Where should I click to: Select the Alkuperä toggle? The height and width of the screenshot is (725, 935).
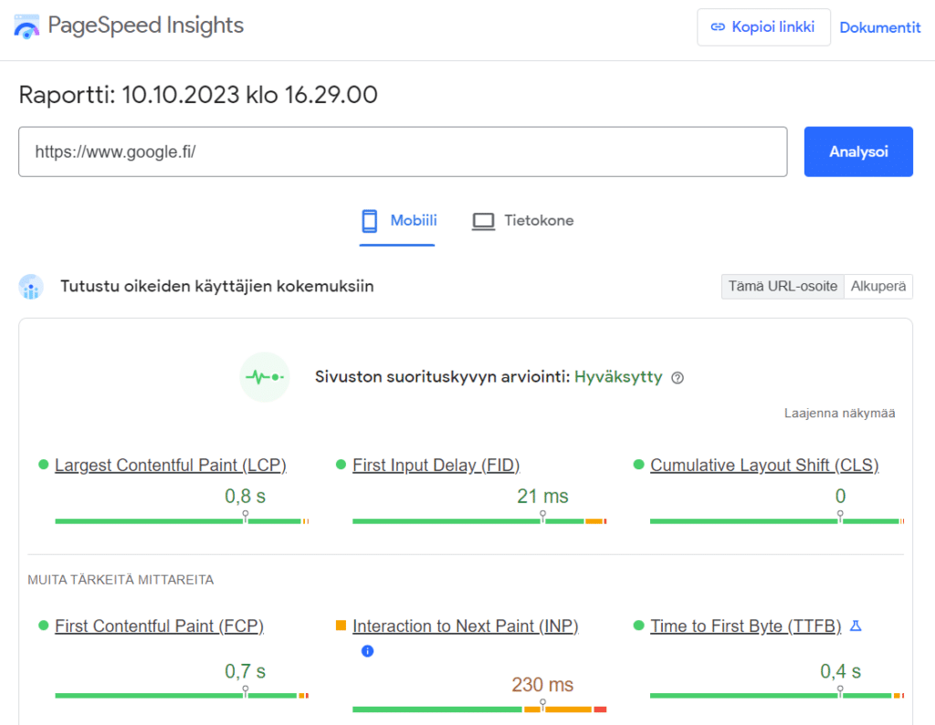click(878, 287)
